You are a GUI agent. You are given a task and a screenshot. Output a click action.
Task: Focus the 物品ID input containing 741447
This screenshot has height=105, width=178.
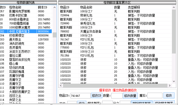(81, 95)
